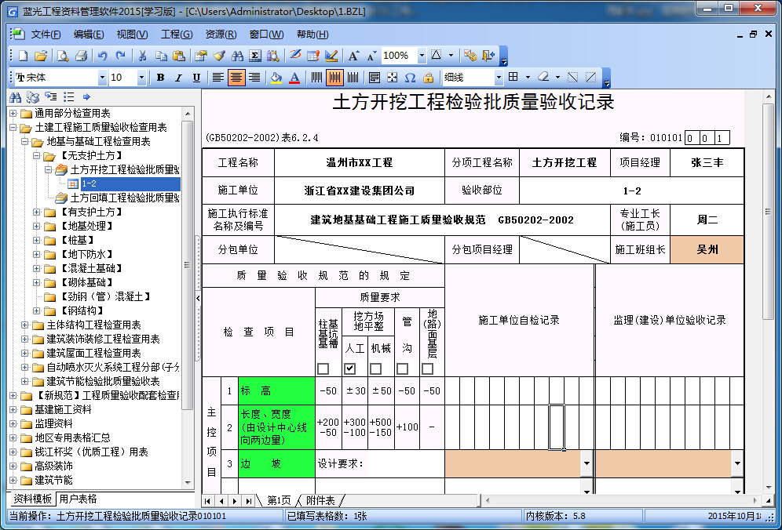Click the undo arrow icon
Screen dimensions: 782x530
102,56
